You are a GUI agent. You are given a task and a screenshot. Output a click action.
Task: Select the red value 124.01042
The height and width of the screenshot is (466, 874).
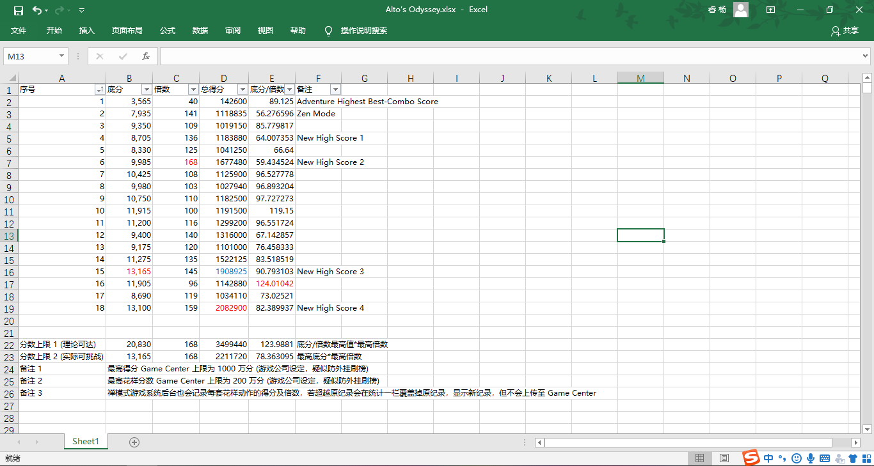(x=272, y=284)
